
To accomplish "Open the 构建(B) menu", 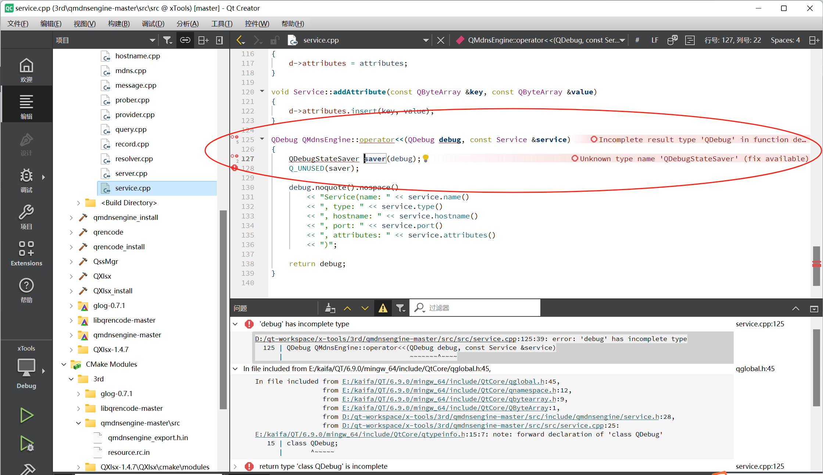I will click(x=119, y=23).
